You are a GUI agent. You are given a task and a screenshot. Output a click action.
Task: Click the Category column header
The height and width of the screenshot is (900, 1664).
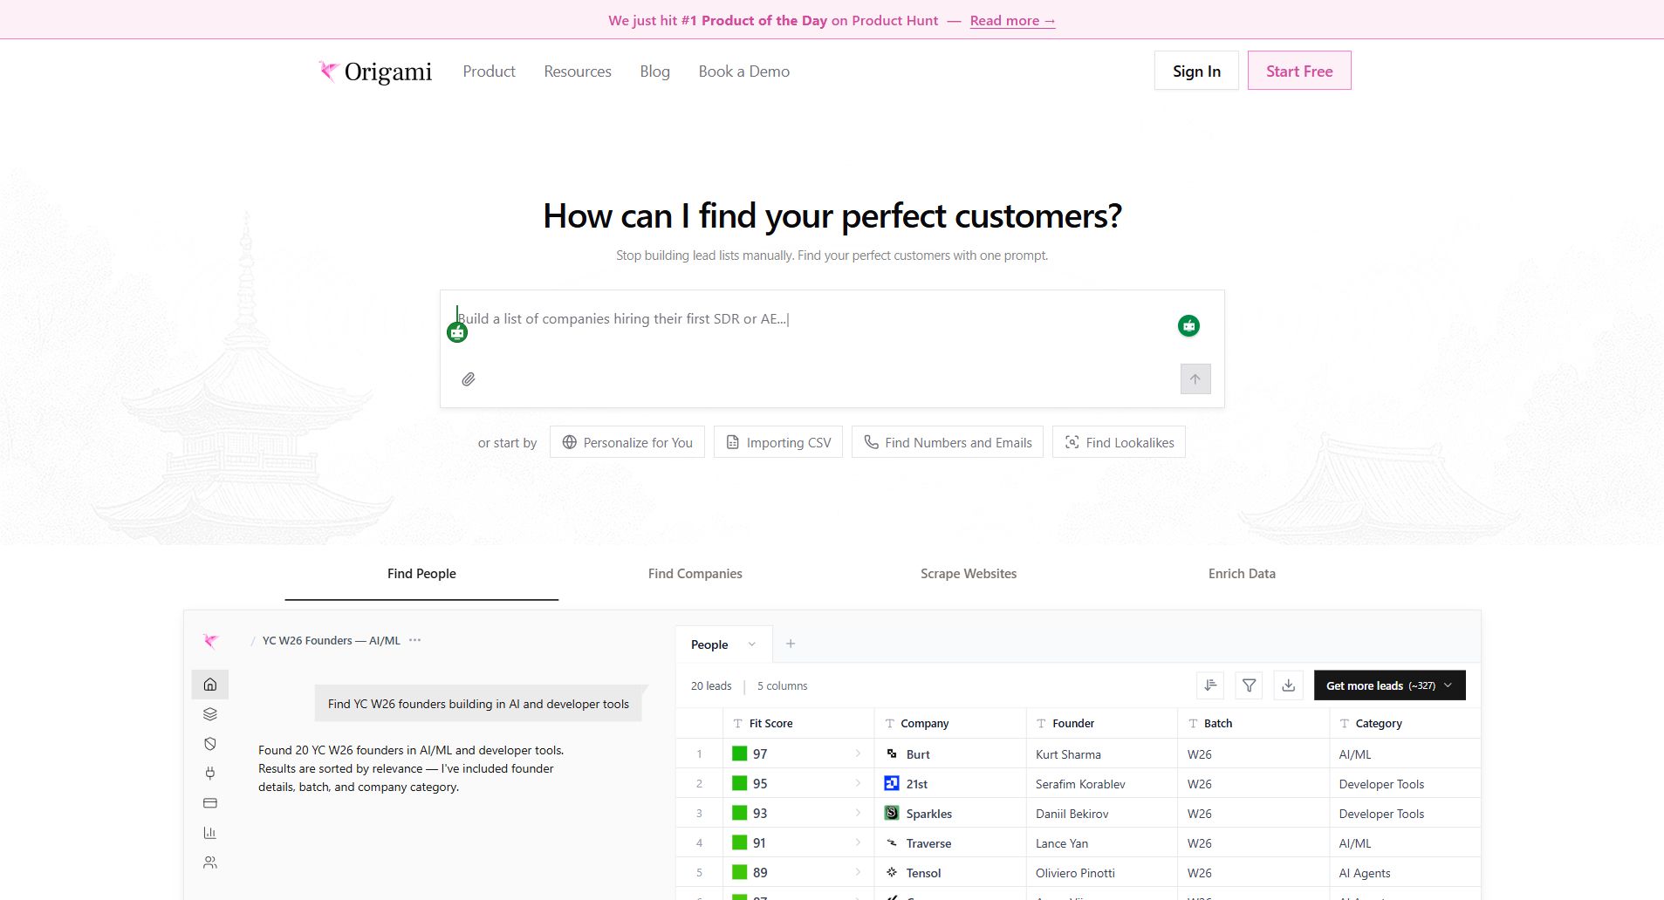[x=1405, y=723]
